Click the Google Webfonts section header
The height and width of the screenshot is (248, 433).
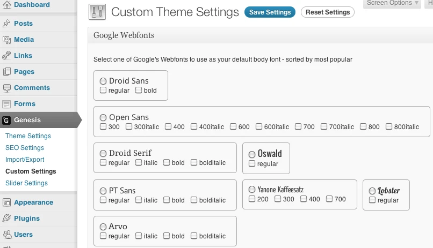(261, 35)
